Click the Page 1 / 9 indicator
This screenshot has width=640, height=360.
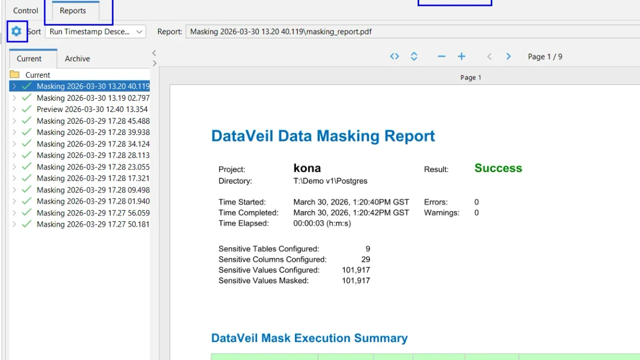pyautogui.click(x=545, y=57)
